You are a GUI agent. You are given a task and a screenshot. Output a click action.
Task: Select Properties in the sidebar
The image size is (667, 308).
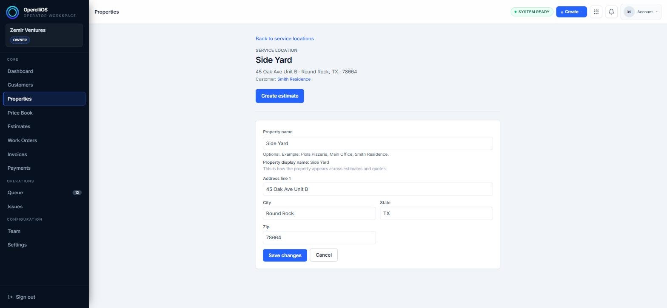[x=44, y=99]
